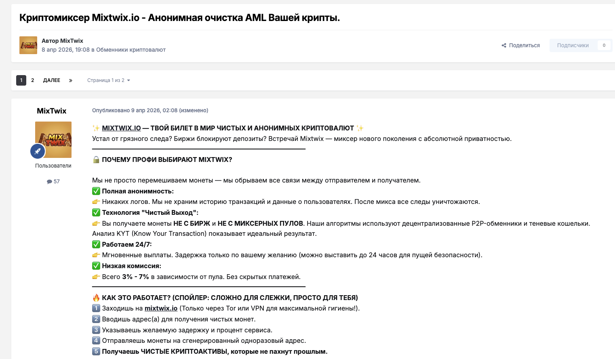Click the rocket rank badge on avatar
Screen dimensions: 615x359
tap(38, 151)
